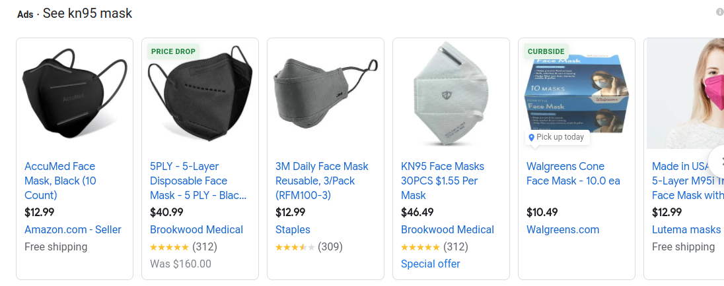Open KN95 Face Masks 30PCS link
The width and height of the screenshot is (724, 286).
point(443,181)
